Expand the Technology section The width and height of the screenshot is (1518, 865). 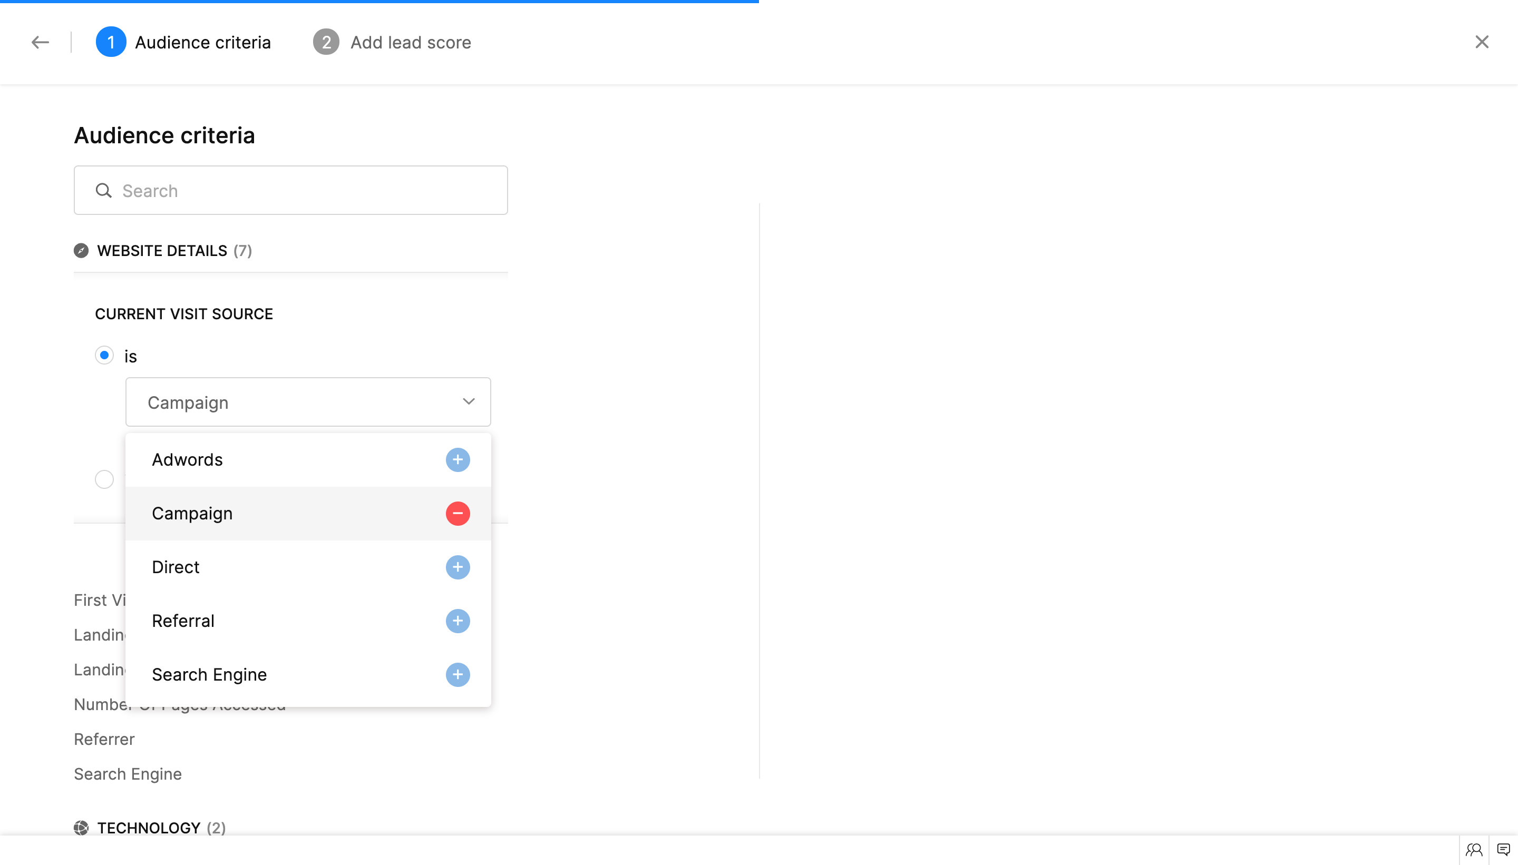coord(149,828)
